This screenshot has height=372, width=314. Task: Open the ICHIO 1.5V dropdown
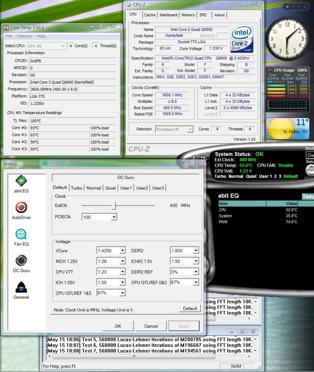coord(196,261)
